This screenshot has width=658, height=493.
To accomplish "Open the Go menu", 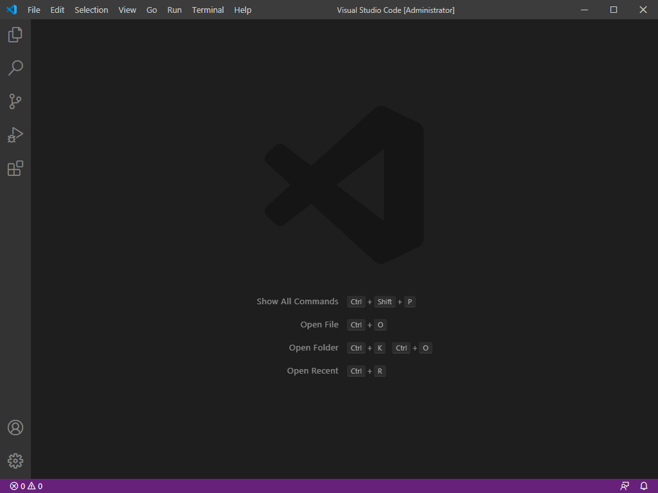I will pos(152,10).
